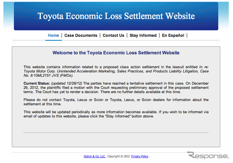Click the 'Please do not contact Toyota' paragraph
This screenshot has height=163, width=233.
click(116, 102)
